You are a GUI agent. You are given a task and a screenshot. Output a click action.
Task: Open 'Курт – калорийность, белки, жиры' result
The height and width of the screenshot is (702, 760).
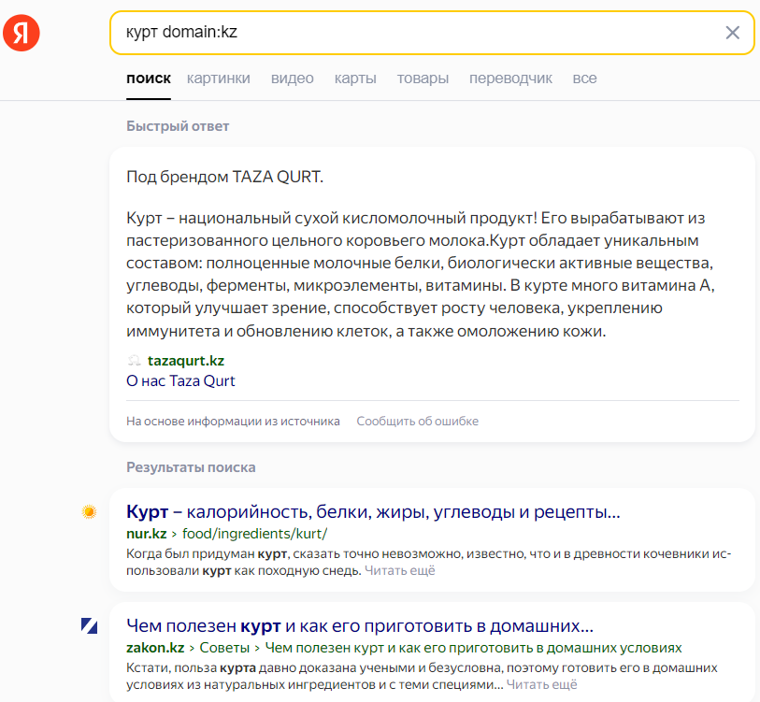tap(373, 511)
